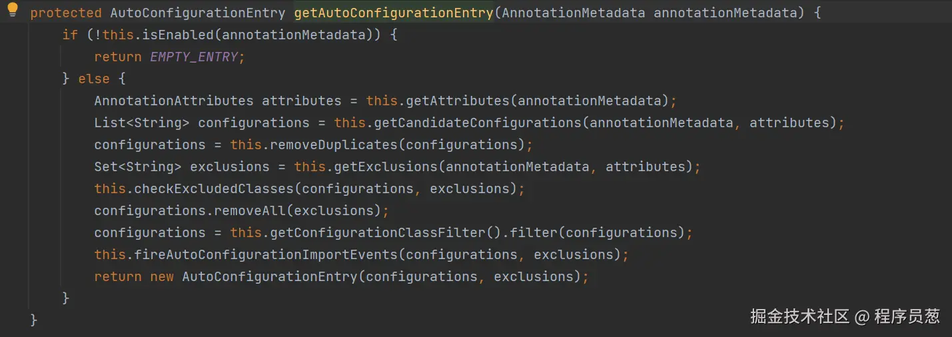Click the AnnotationMetadata parameter type in signature
Screen dimensions: 952x337
[573, 13]
